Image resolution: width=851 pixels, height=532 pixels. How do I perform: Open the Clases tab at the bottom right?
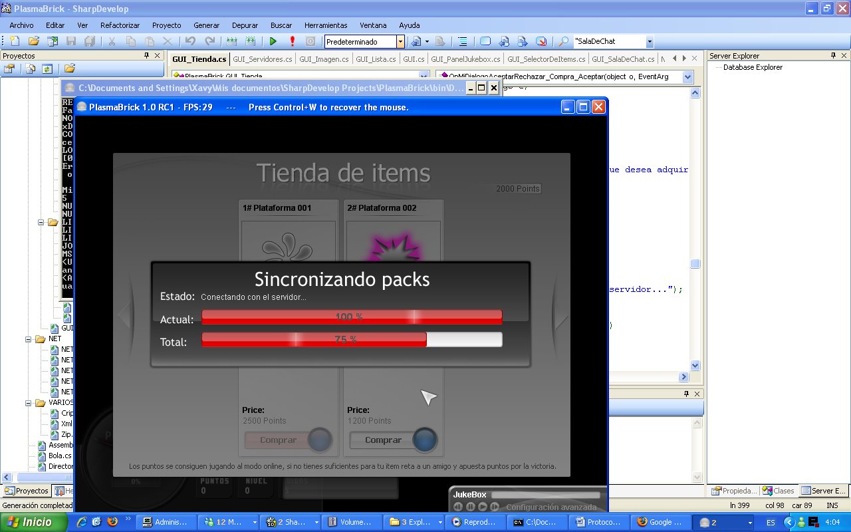tap(779, 491)
